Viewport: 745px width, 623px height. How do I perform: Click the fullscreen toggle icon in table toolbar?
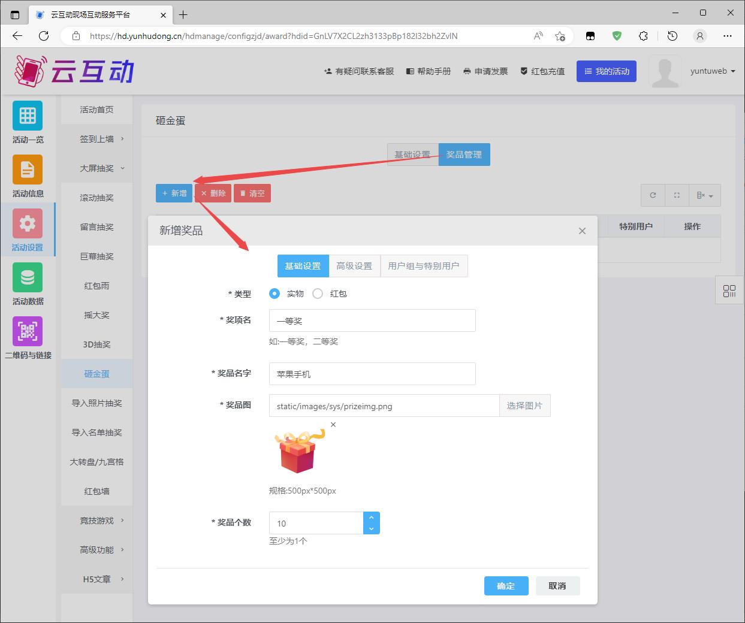coord(677,195)
